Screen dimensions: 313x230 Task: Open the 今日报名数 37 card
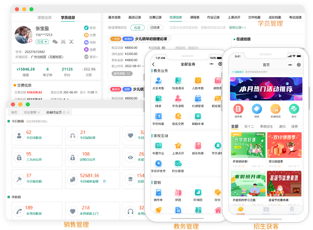tap(37, 179)
